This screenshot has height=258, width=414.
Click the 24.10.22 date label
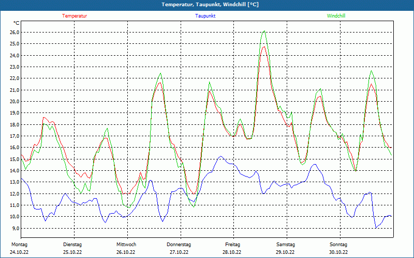19,252
